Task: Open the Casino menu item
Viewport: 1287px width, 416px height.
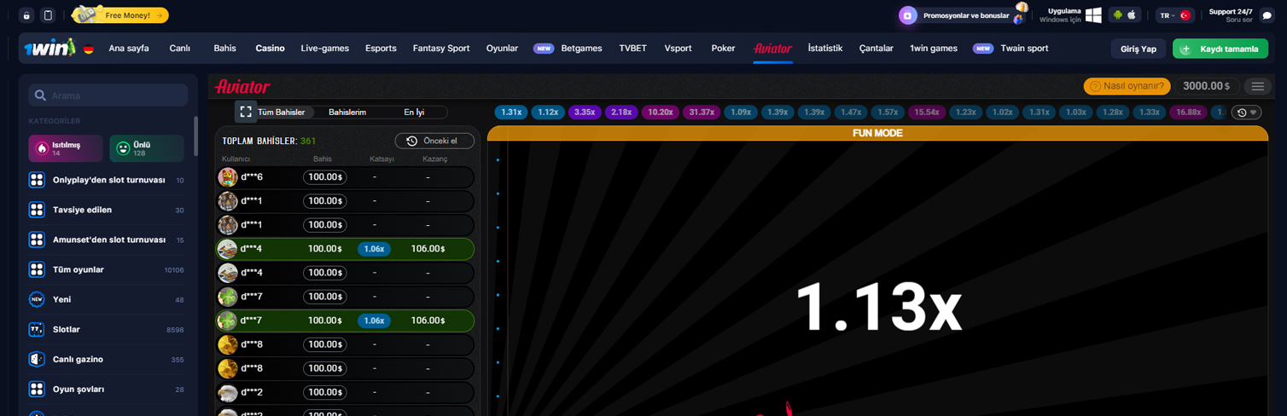Action: click(x=270, y=49)
